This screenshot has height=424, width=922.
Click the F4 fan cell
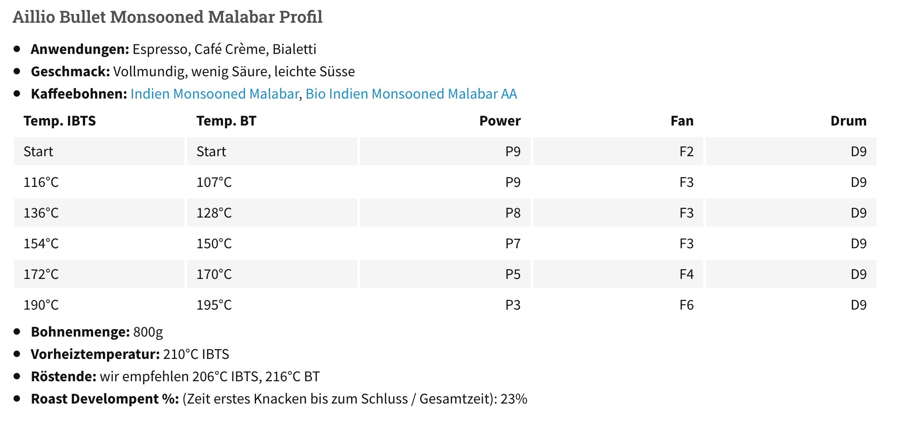[618, 274]
